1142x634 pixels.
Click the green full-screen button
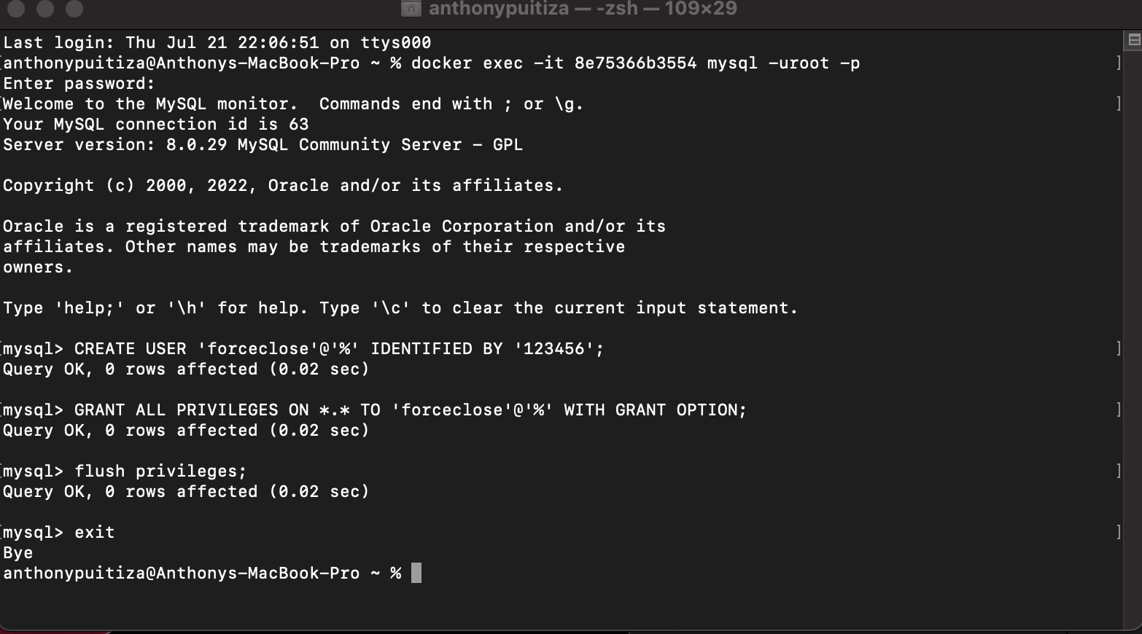[73, 9]
